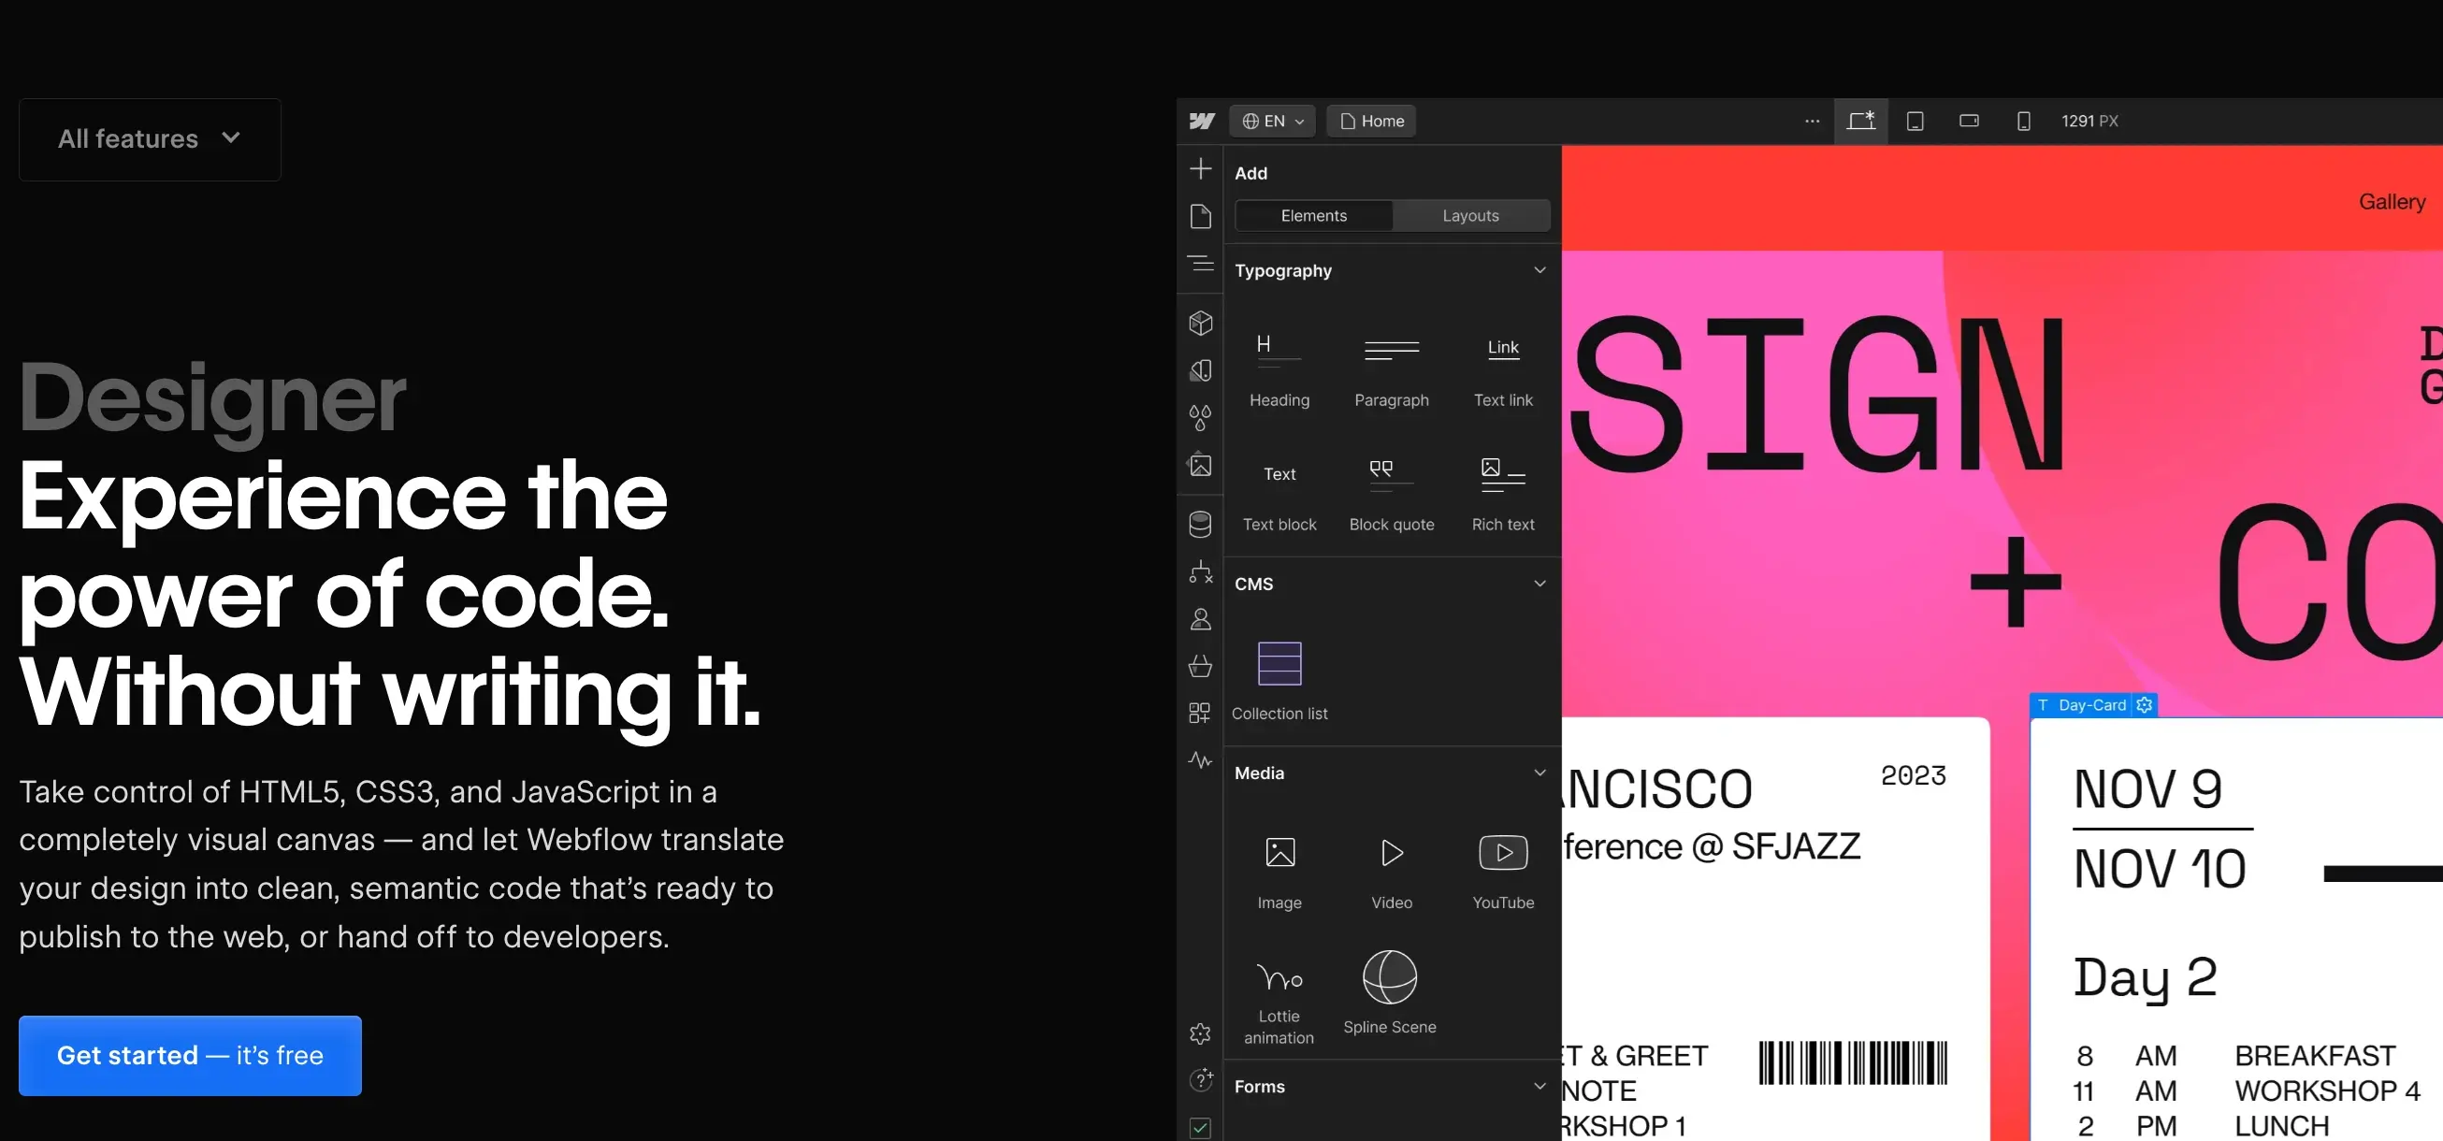The image size is (2443, 1141).
Task: Open the Style selectors droplets icon
Action: [1201, 417]
